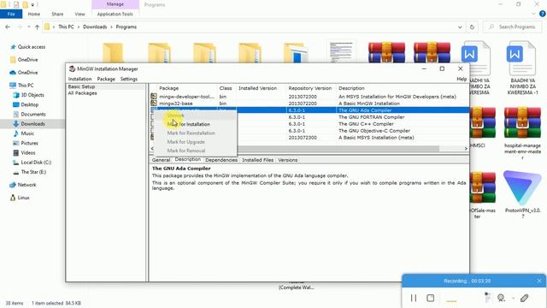
Task: Open the Share ribbon tab in Explorer
Action: [x=57, y=14]
